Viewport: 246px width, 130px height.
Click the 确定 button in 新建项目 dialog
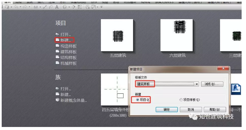[x=167, y=110]
